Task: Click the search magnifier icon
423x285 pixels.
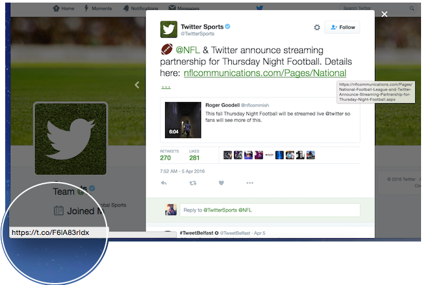Action: 412,8
